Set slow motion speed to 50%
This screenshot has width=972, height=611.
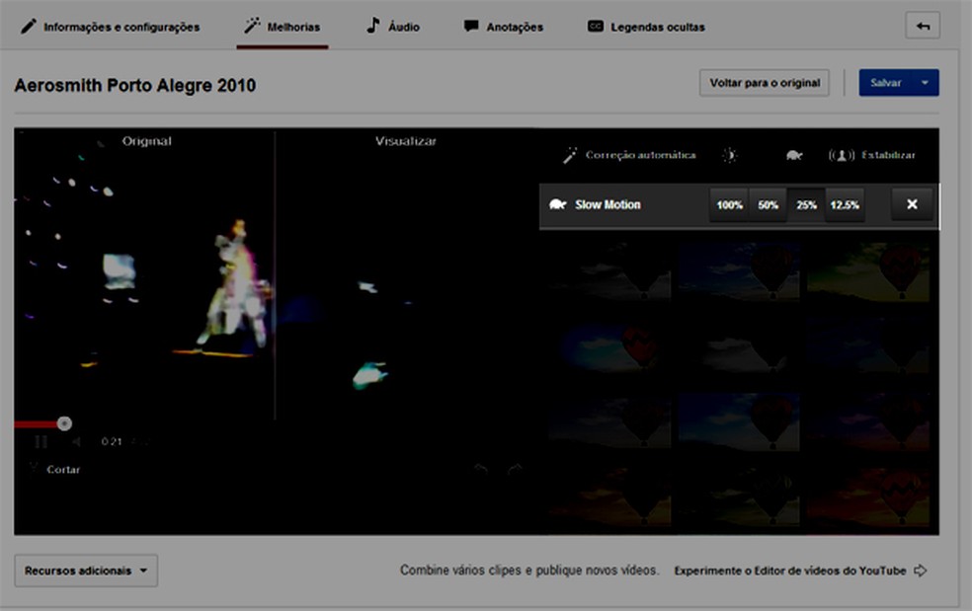(x=768, y=205)
